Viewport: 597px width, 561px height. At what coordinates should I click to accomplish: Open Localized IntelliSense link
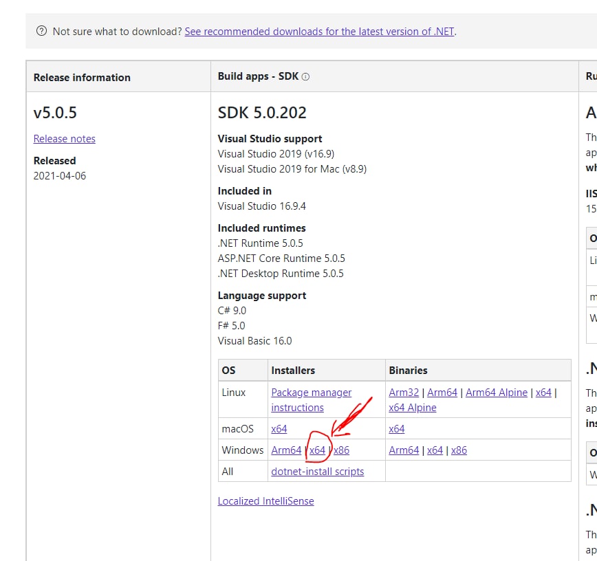point(265,501)
